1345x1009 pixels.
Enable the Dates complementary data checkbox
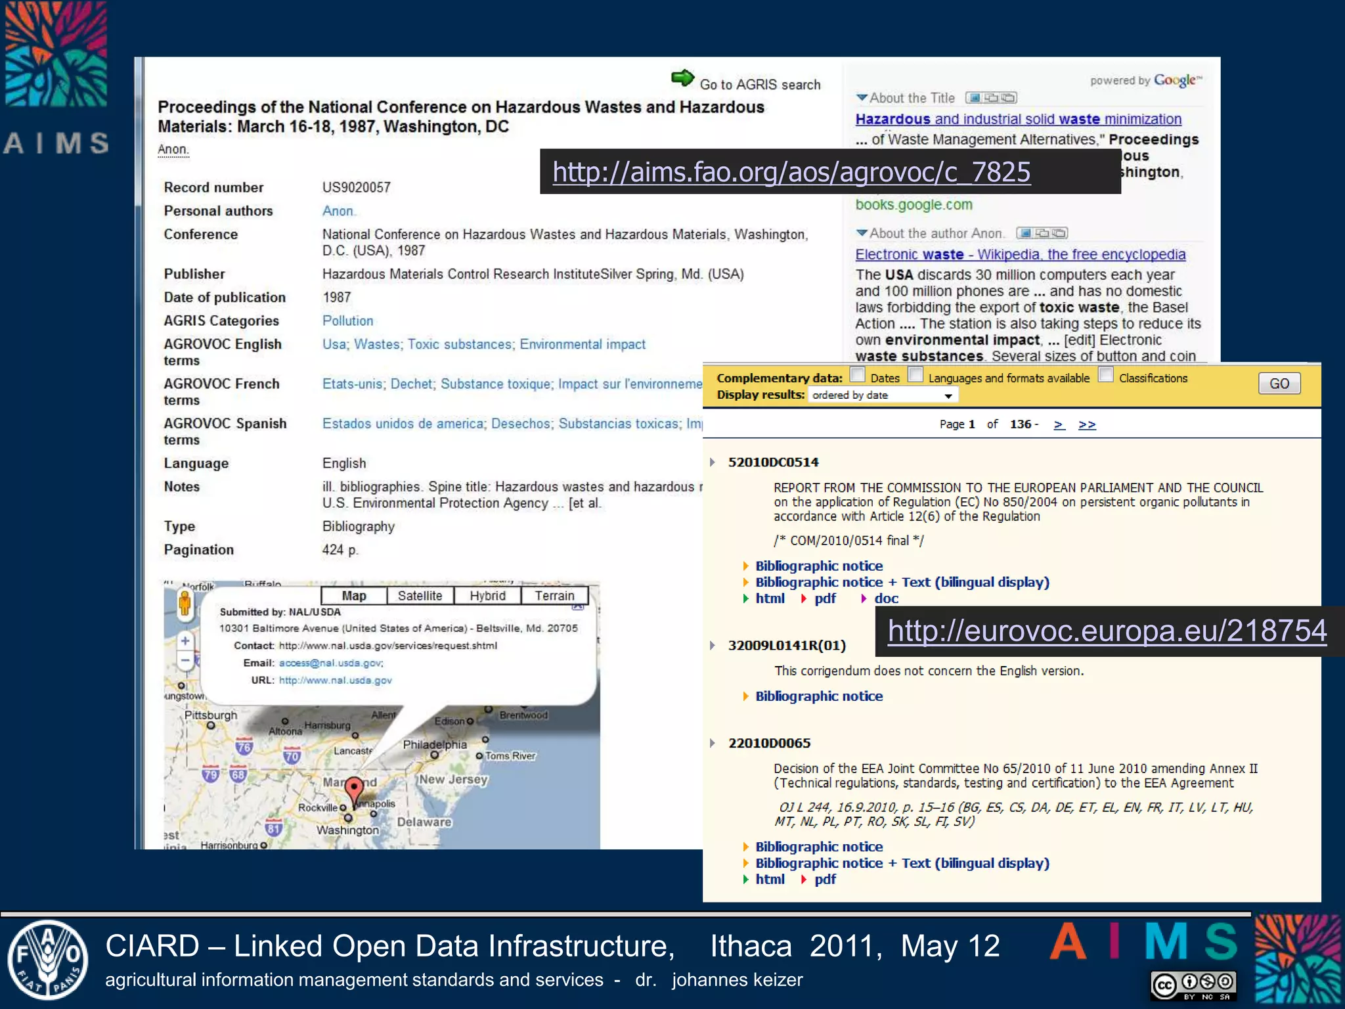point(857,374)
